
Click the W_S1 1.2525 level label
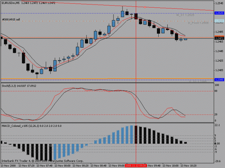point(185,15)
